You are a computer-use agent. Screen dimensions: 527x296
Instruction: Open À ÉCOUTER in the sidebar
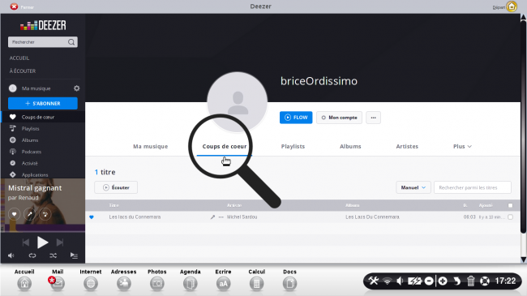[x=23, y=71]
